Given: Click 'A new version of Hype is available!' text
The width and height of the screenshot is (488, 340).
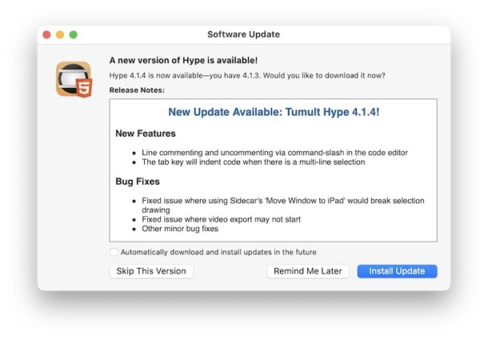Looking at the screenshot, I should [183, 60].
